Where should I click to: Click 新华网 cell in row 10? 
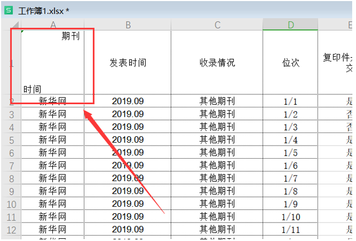53,204
